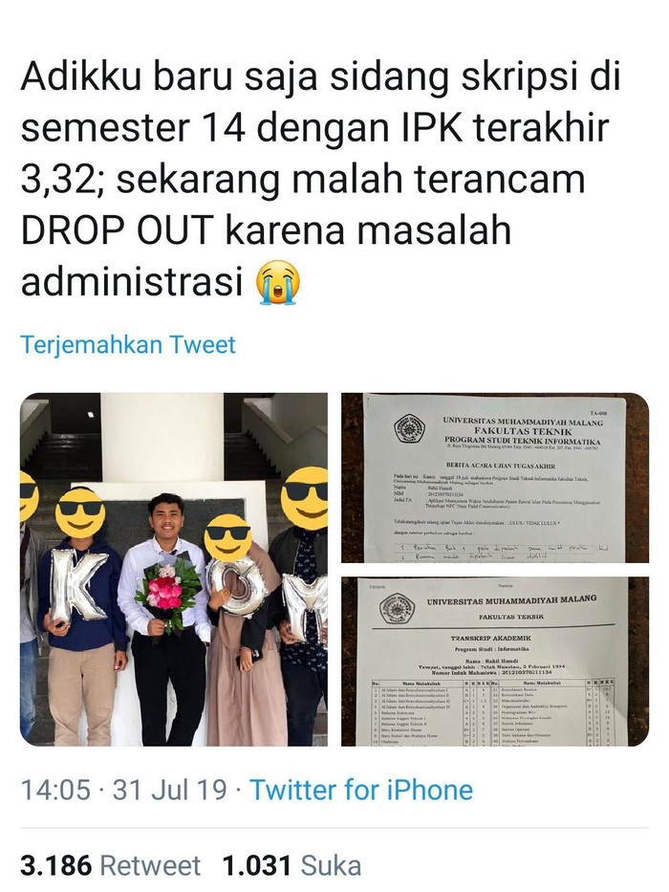Open the Twitter for iPhone source link

(x=361, y=790)
